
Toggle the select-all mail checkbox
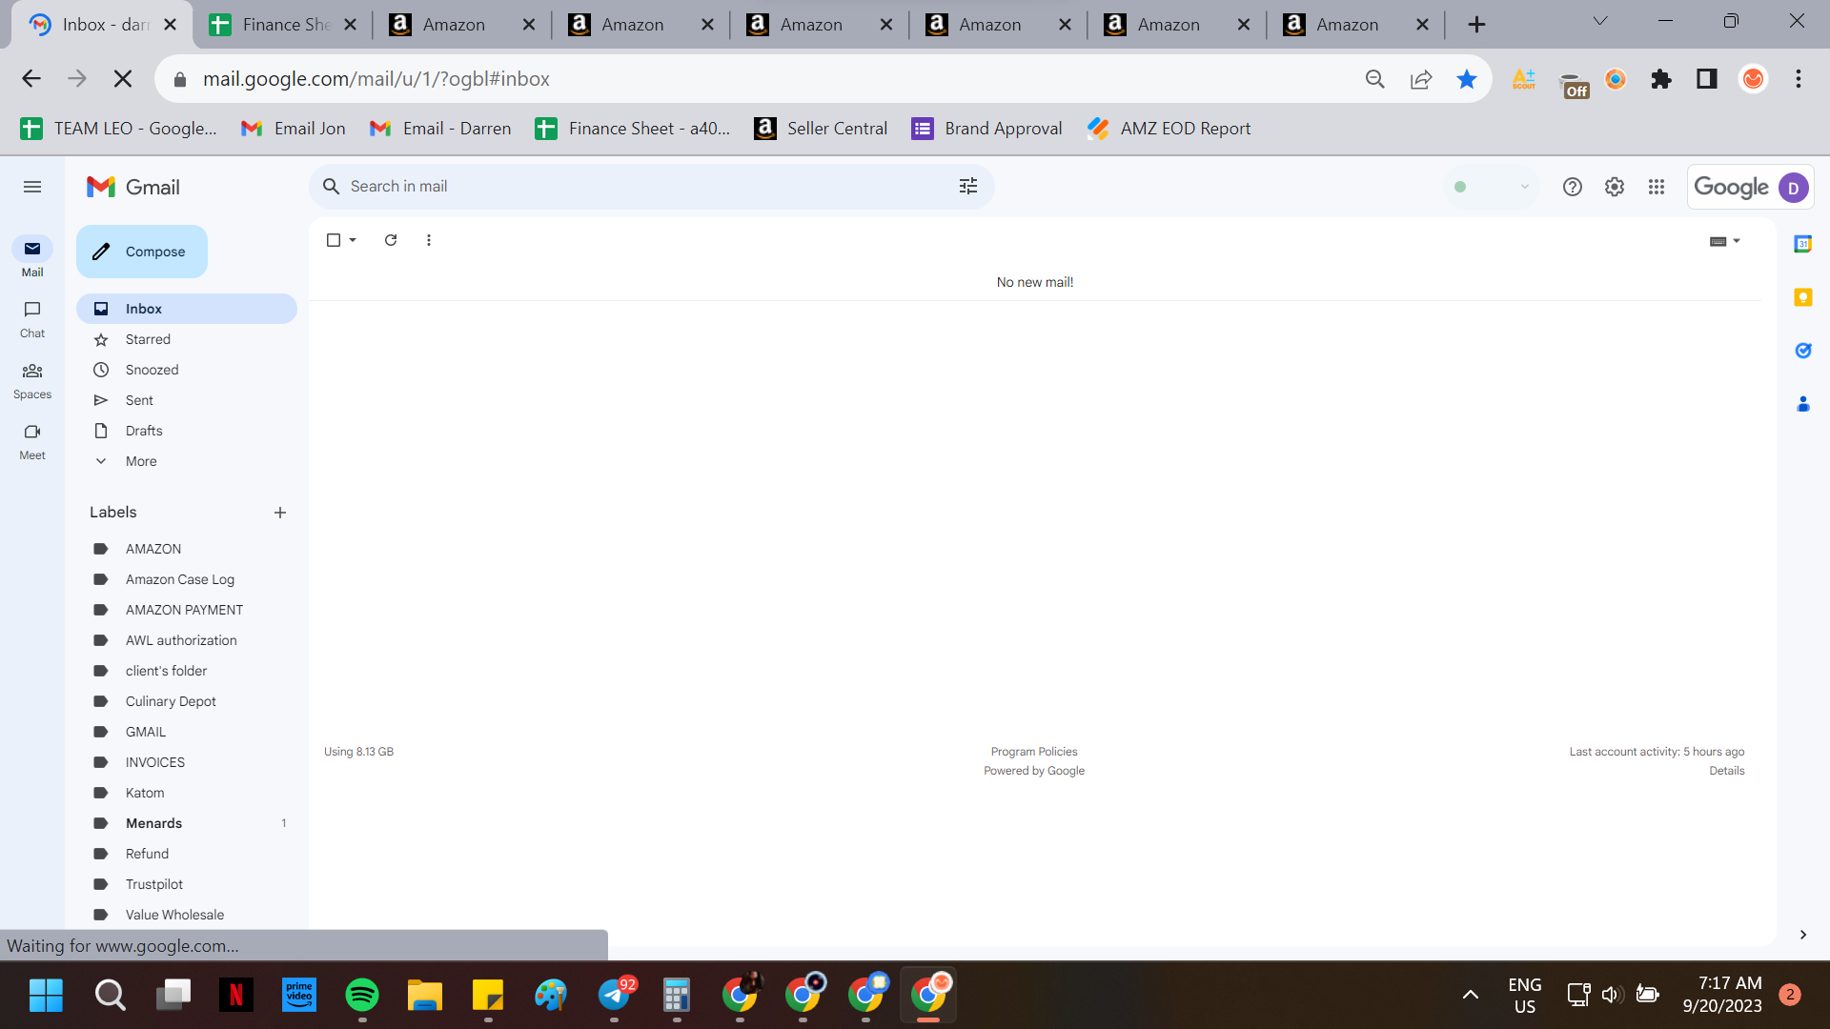pos(334,240)
